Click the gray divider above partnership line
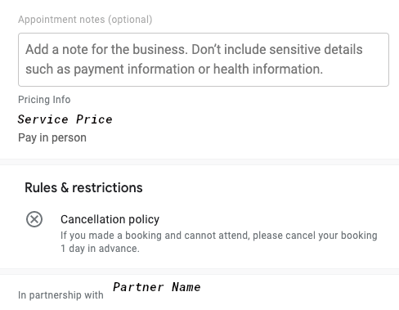This screenshot has width=399, height=310. pyautogui.click(x=199, y=272)
